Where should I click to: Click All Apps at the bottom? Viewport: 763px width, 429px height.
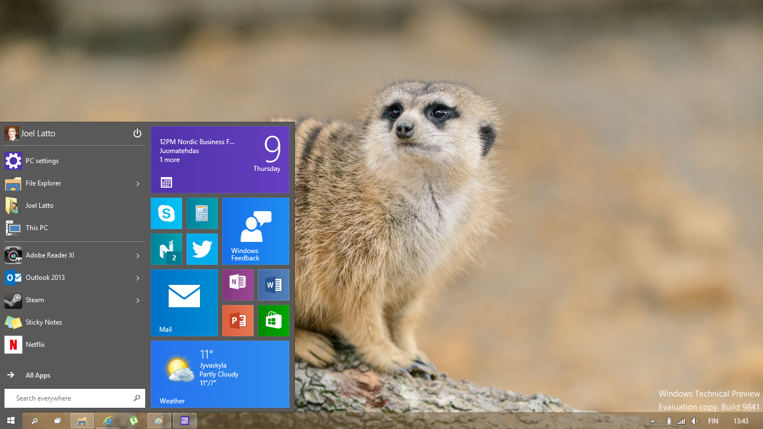coord(38,375)
